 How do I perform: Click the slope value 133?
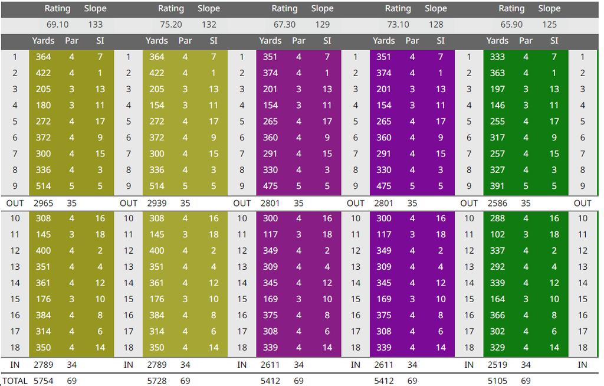pyautogui.click(x=95, y=25)
